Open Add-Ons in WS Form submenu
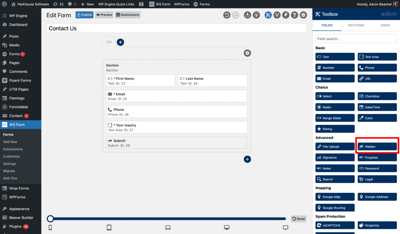 coord(10,178)
